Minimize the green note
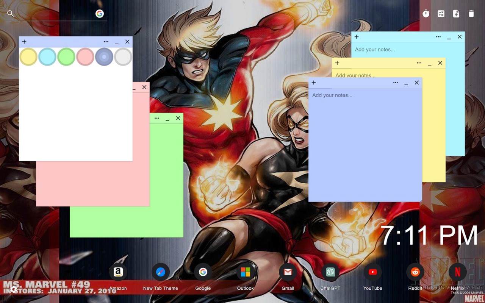This screenshot has height=303, width=485. pyautogui.click(x=167, y=119)
